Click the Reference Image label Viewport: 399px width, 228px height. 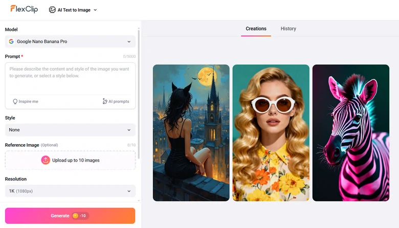[x=22, y=145]
